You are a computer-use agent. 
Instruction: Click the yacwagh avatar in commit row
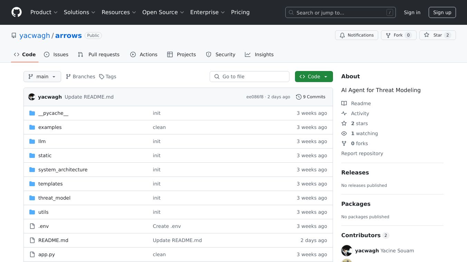32,97
